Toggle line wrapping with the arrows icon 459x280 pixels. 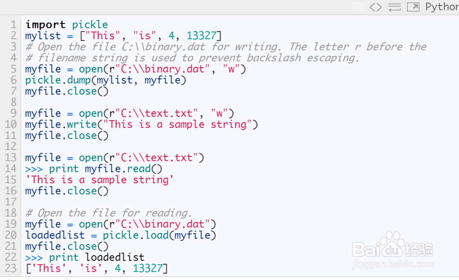(394, 7)
